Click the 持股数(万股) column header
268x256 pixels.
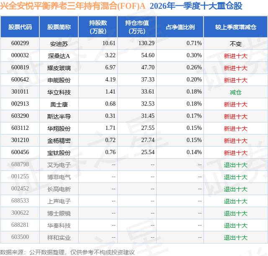(x=98, y=27)
